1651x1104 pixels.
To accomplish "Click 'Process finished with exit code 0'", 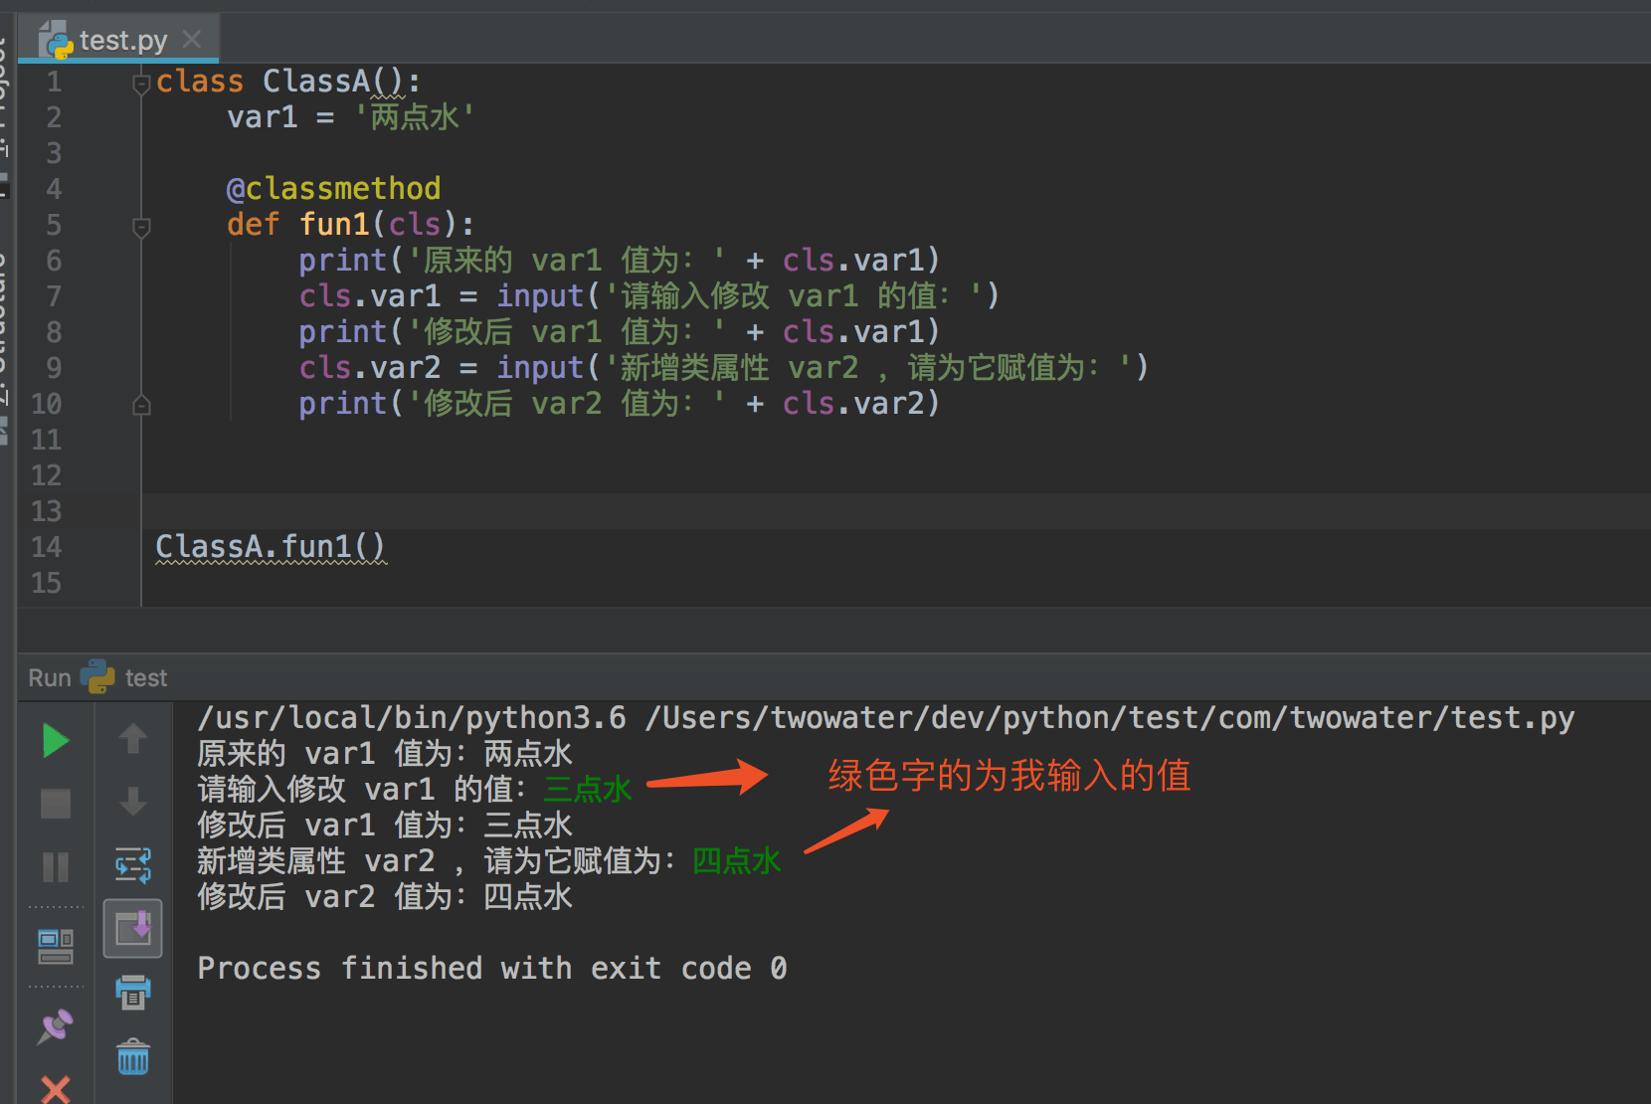I will pyautogui.click(x=492, y=969).
